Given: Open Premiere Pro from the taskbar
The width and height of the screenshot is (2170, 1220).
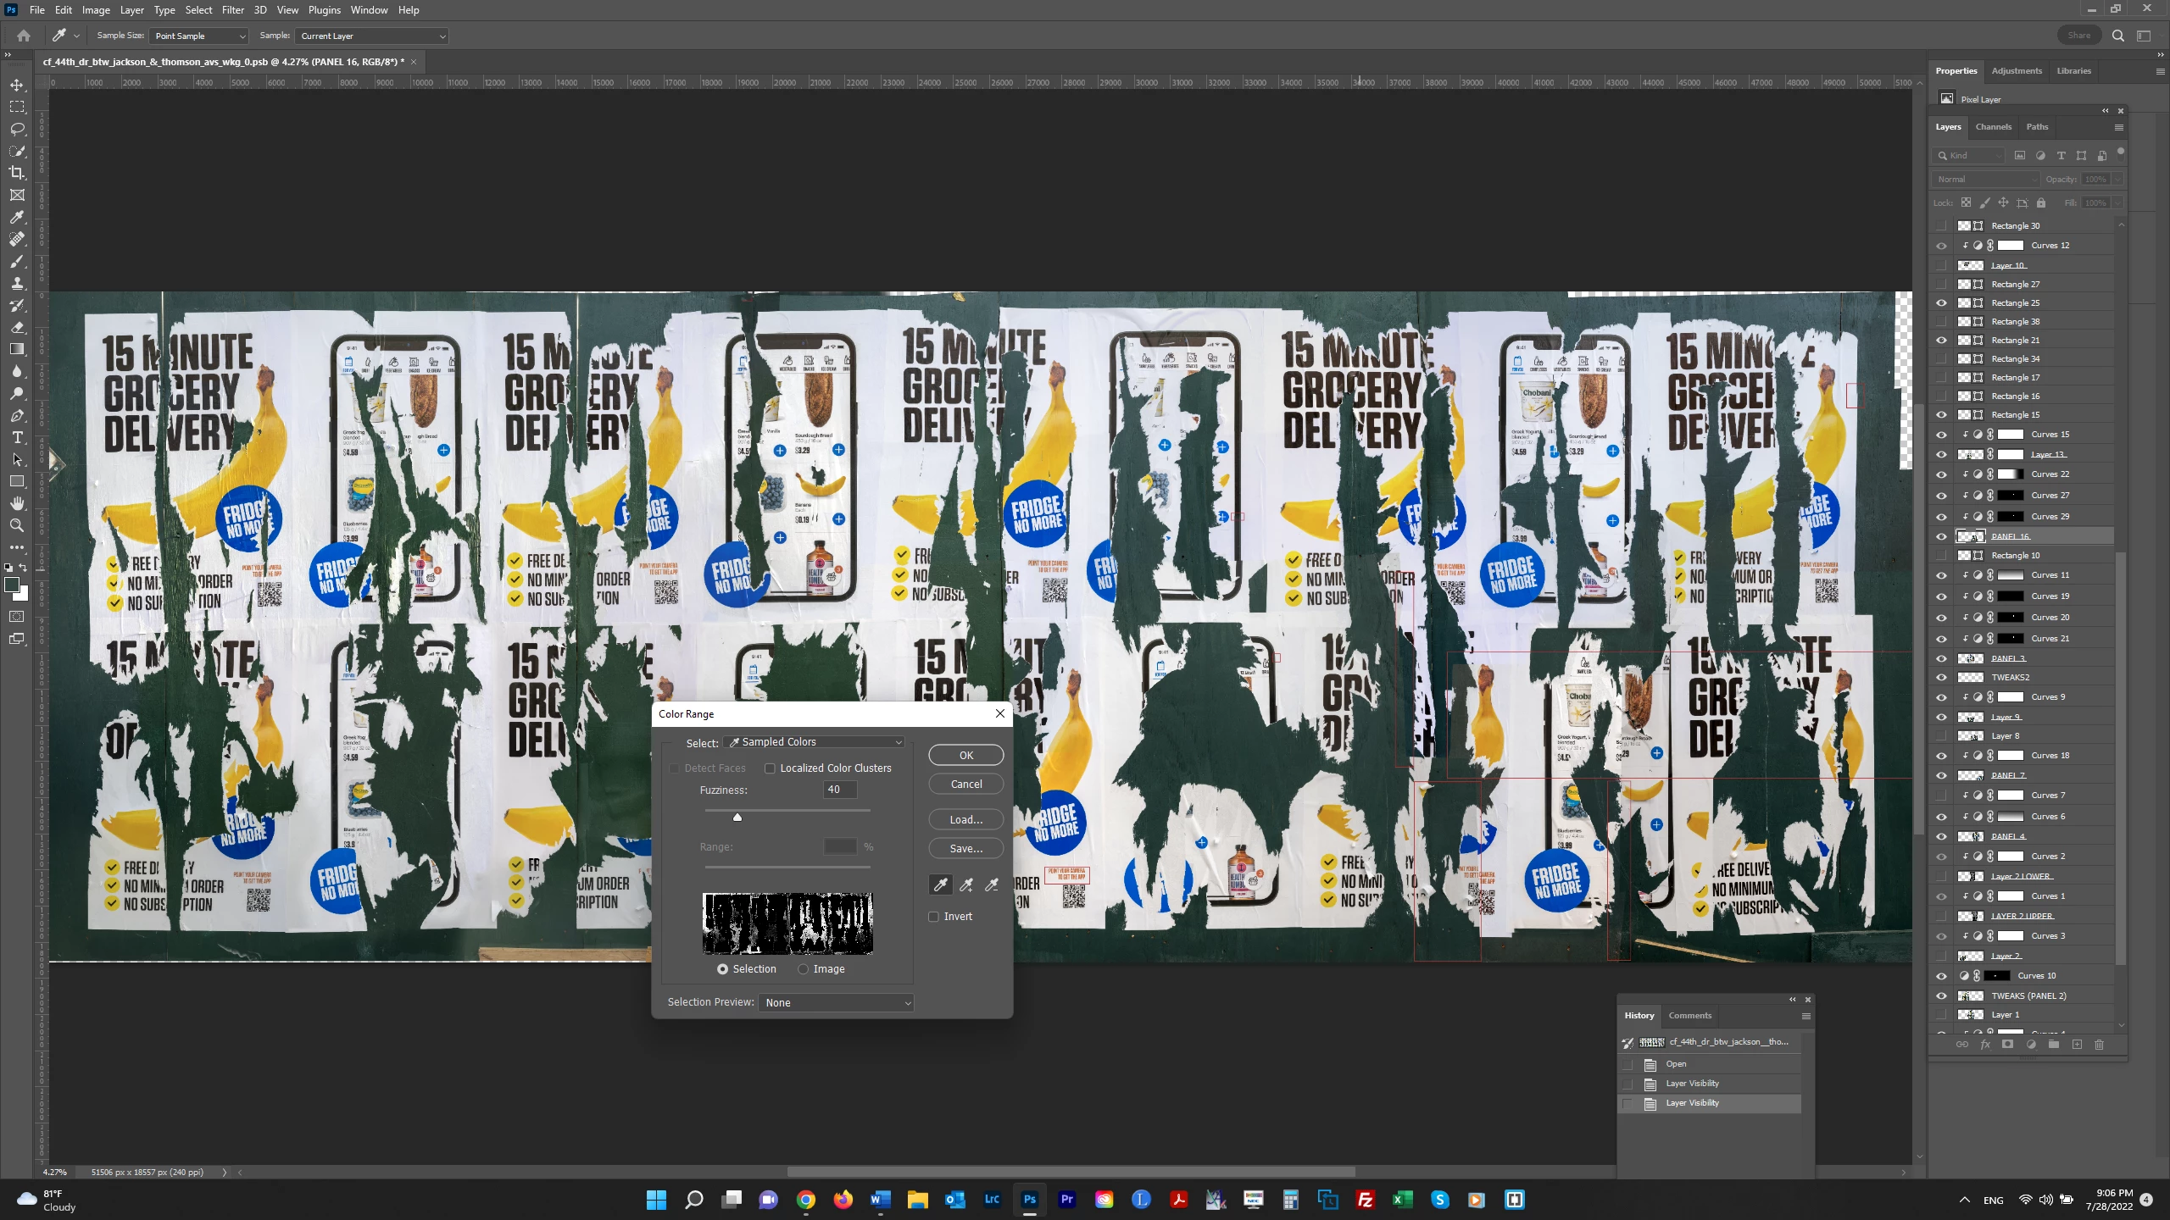Looking at the screenshot, I should coord(1066,1200).
